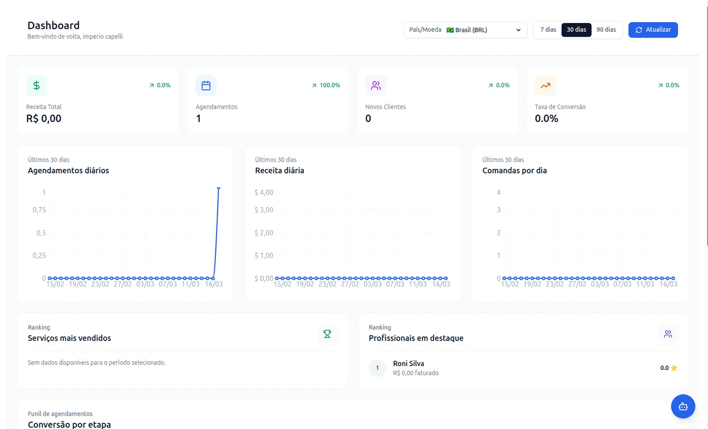Click the page vertical scrollbar
Viewport: 708px width, 429px height.
[706, 124]
